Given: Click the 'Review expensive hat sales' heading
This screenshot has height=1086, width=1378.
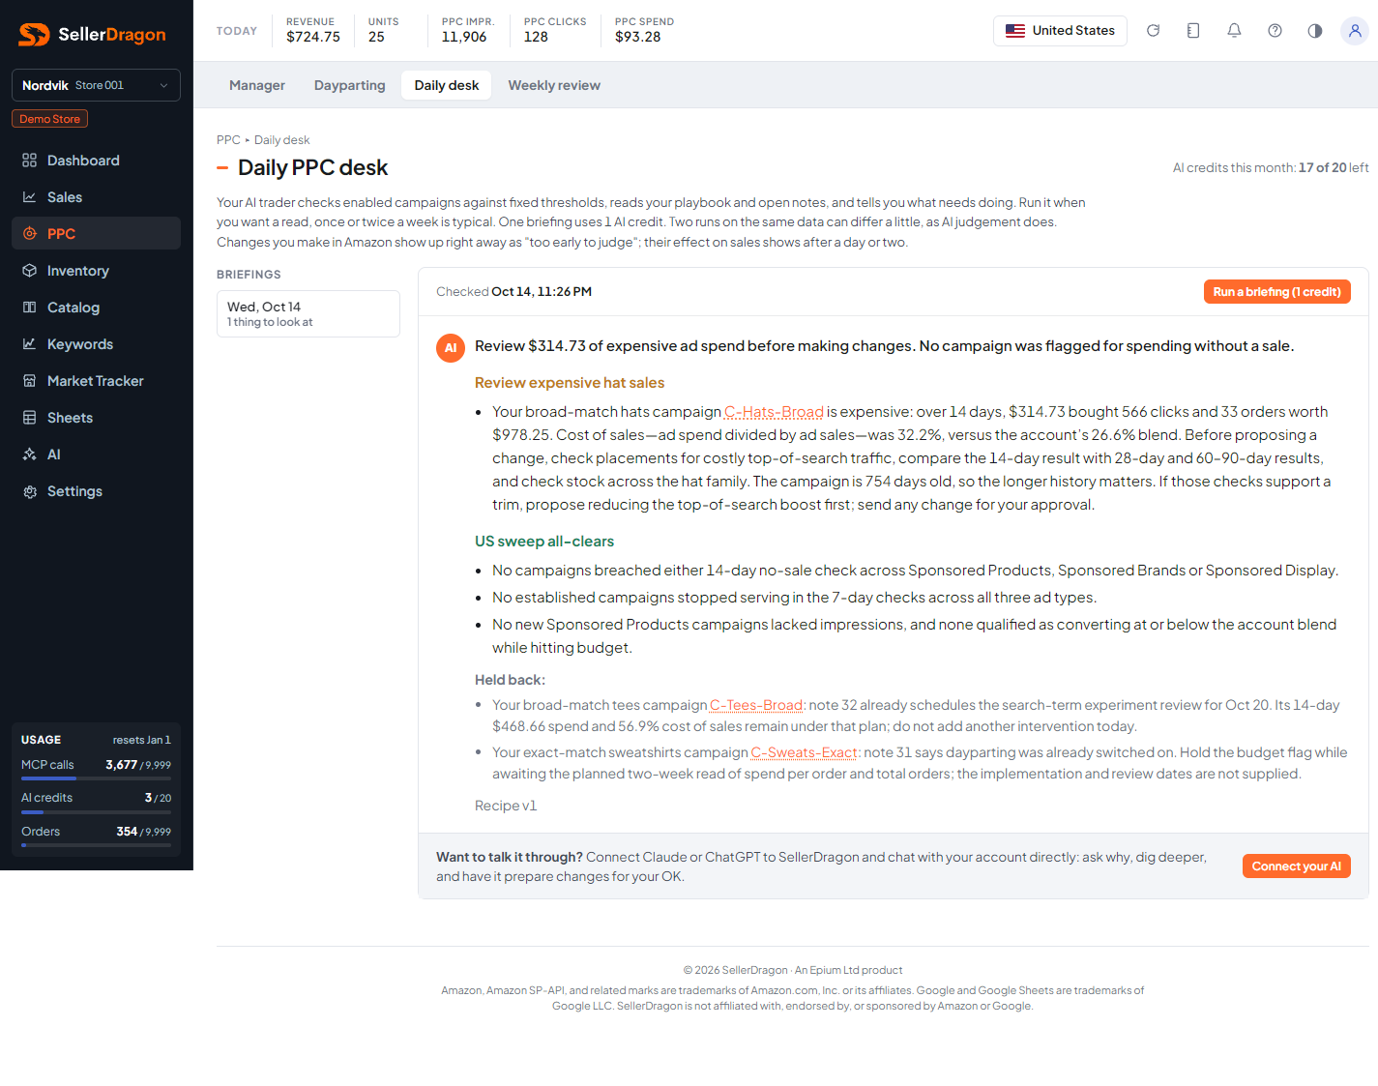Looking at the screenshot, I should click(x=570, y=383).
